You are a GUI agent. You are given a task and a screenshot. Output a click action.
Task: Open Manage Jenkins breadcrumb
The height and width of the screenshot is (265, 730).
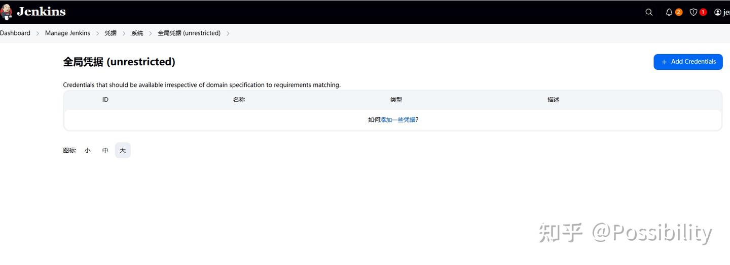point(67,33)
